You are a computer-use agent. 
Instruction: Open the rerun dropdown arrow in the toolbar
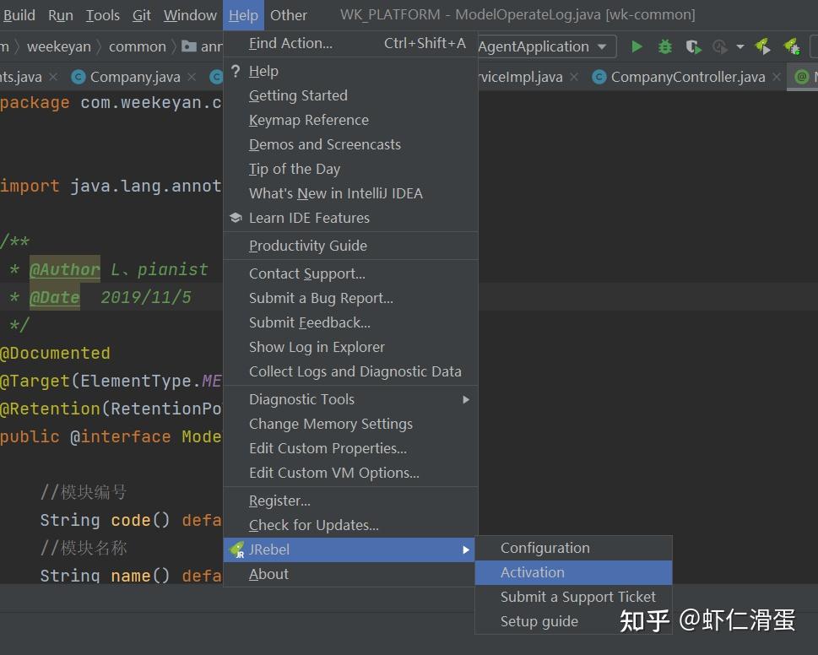(740, 48)
